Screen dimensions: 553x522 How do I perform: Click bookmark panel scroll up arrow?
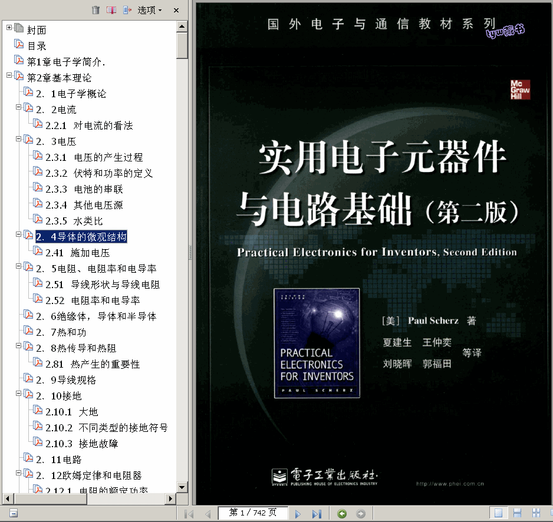click(182, 27)
